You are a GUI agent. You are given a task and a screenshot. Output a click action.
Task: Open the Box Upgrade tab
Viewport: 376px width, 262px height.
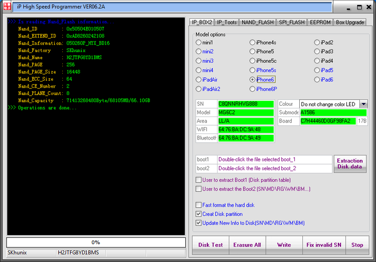pyautogui.click(x=350, y=22)
